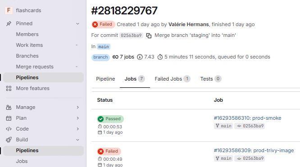The width and height of the screenshot is (300, 167).
Task: Click duration 00:00:53 of prod-smoke
Action: click(x=113, y=126)
